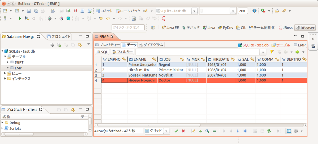318x144 pixels.
Task: Click the binary 010 file icon
Action: (52, 11)
